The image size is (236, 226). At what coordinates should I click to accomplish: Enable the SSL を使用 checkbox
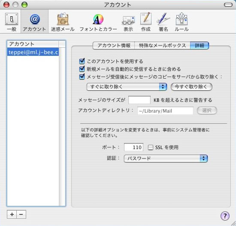150,147
